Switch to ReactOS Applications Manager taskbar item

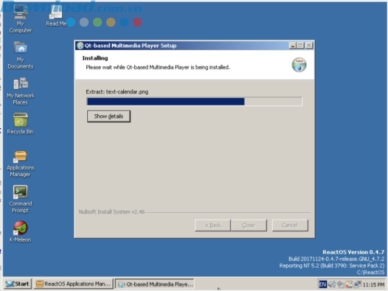tap(73, 284)
